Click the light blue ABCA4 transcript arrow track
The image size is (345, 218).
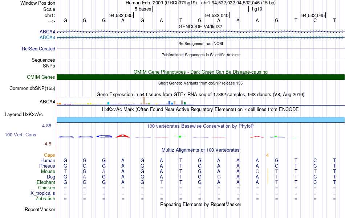[200, 38]
